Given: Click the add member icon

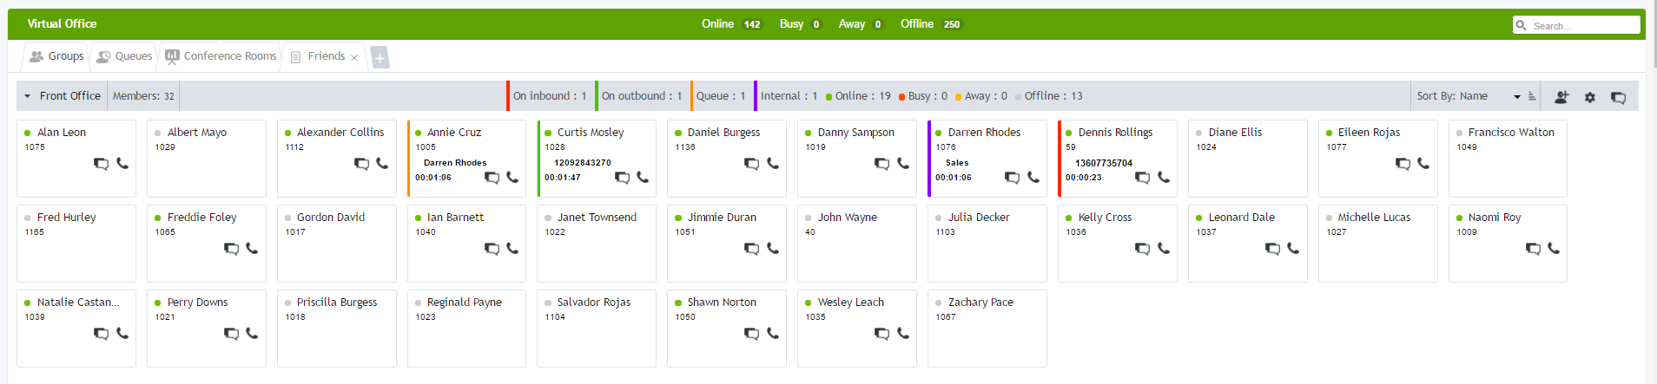Looking at the screenshot, I should pyautogui.click(x=1561, y=97).
